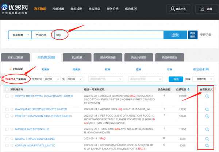Open the end date dropdown
The height and width of the screenshot is (152, 219).
(x=74, y=79)
